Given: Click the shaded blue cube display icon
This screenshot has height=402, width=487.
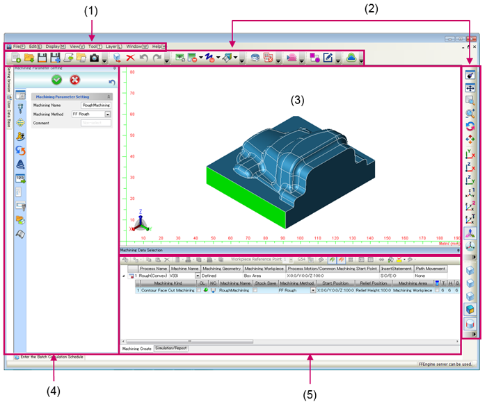Looking at the screenshot, I should [470, 310].
